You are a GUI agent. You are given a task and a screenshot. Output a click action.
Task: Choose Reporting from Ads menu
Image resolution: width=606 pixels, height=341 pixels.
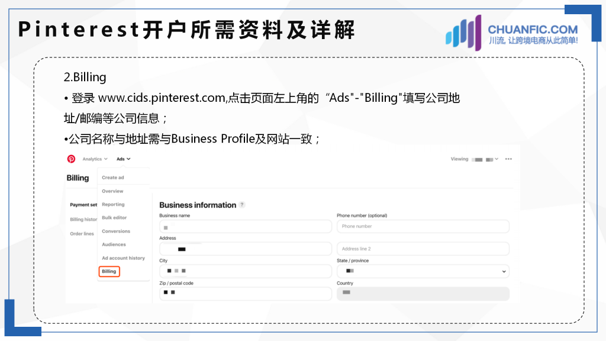113,204
